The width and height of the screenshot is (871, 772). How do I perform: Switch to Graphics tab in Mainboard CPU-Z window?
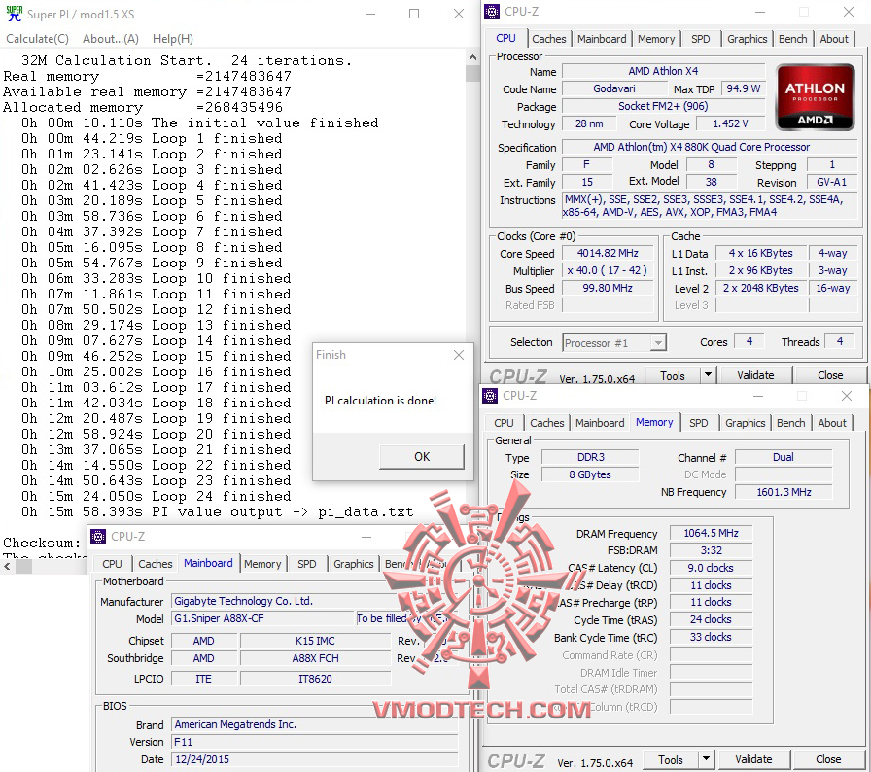353,564
